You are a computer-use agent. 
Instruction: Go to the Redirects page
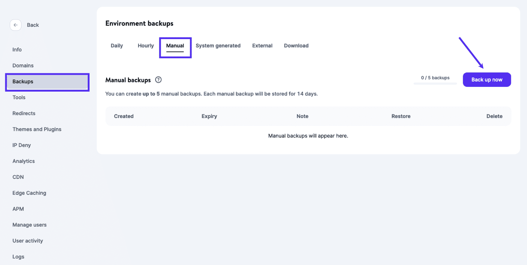pos(24,113)
